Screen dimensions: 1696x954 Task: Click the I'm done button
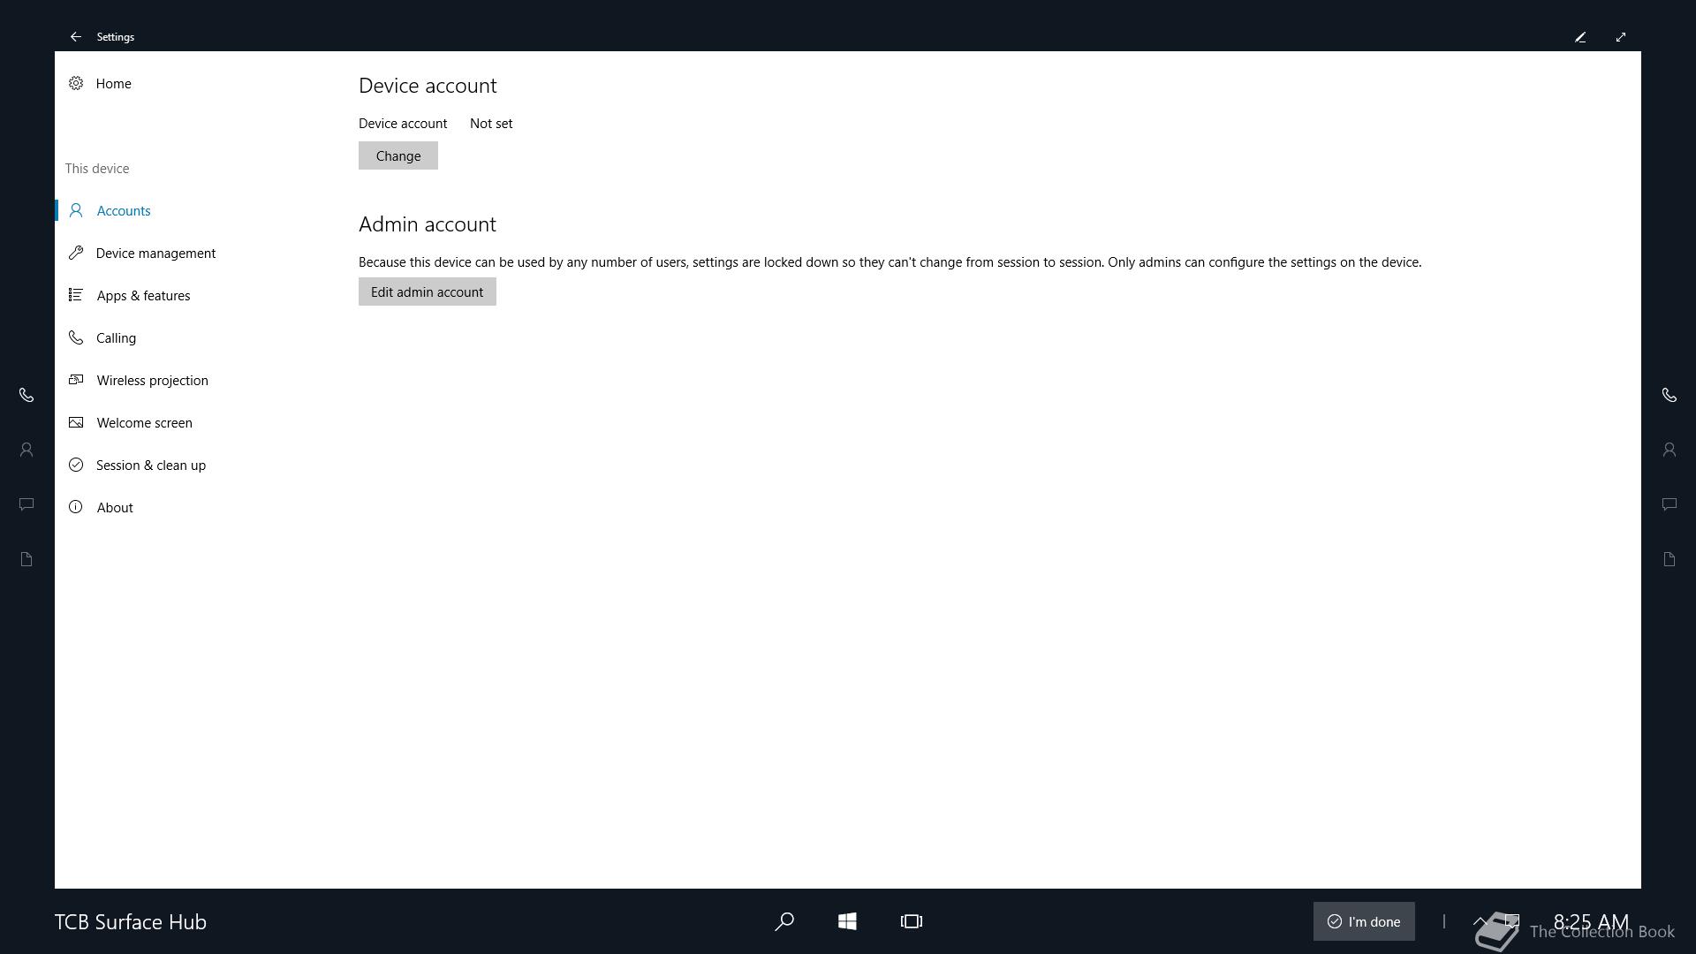(1364, 921)
